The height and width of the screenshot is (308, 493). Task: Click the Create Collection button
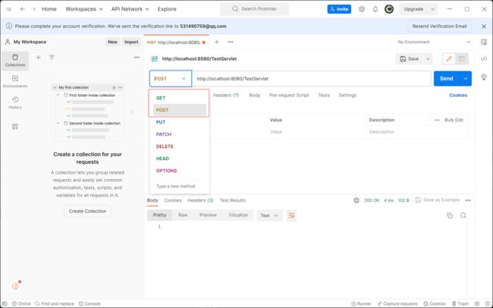(x=87, y=211)
